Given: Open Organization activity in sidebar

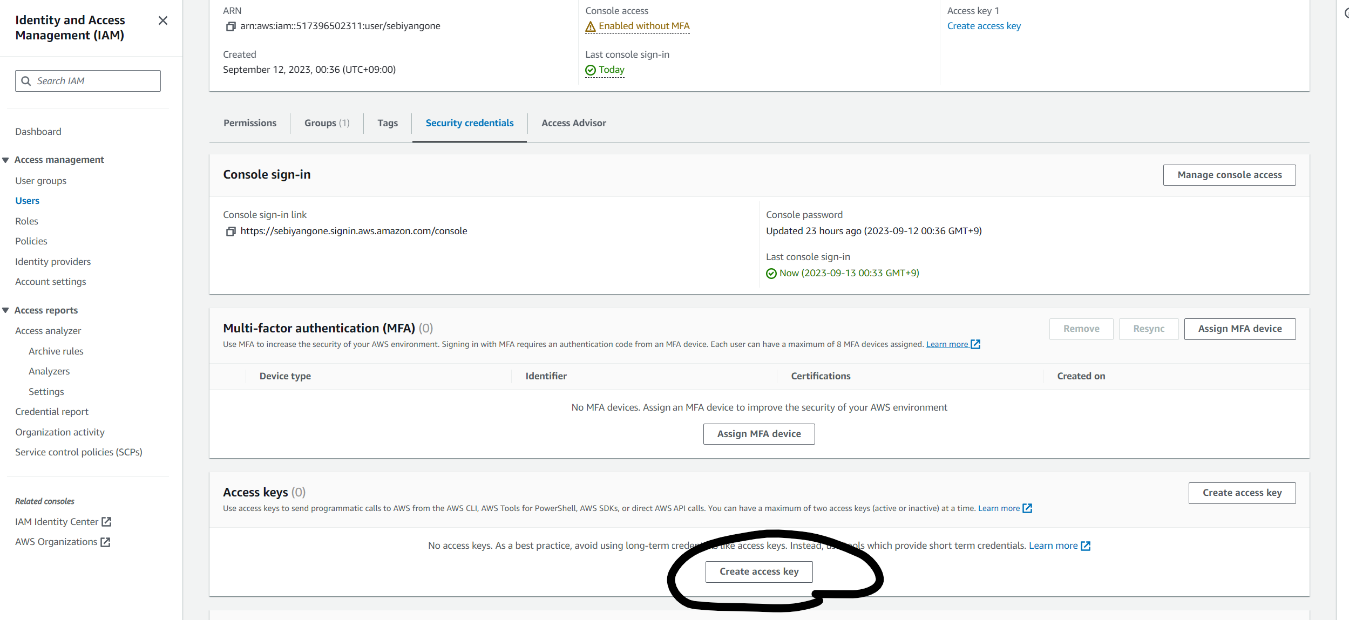Looking at the screenshot, I should coord(60,432).
